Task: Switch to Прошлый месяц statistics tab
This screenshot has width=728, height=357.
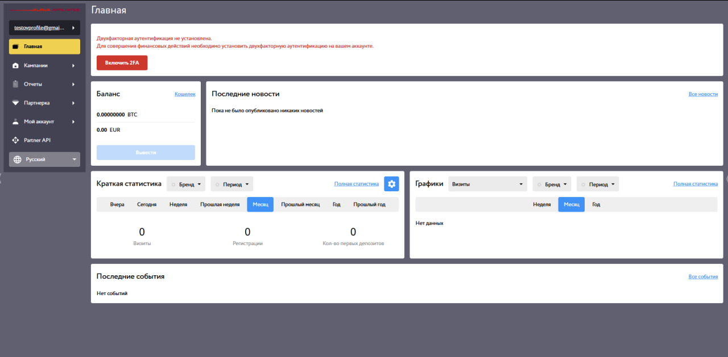Action: 300,204
